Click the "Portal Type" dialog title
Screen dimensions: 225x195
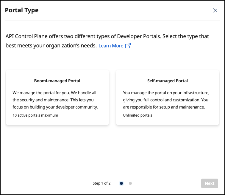coord(22,10)
